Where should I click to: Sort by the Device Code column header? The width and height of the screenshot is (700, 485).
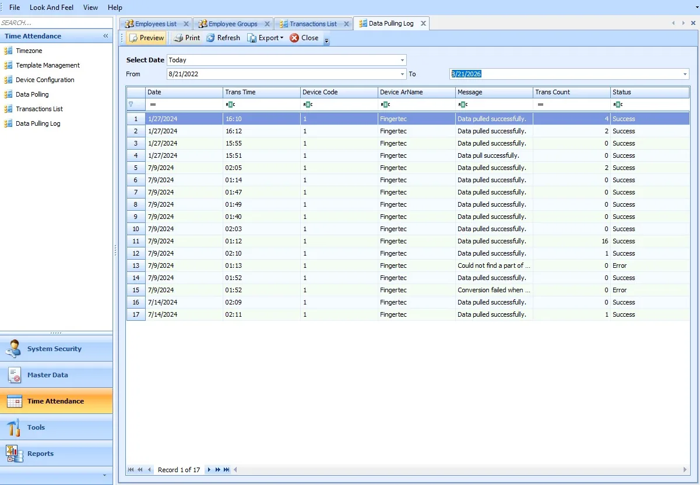[339, 92]
